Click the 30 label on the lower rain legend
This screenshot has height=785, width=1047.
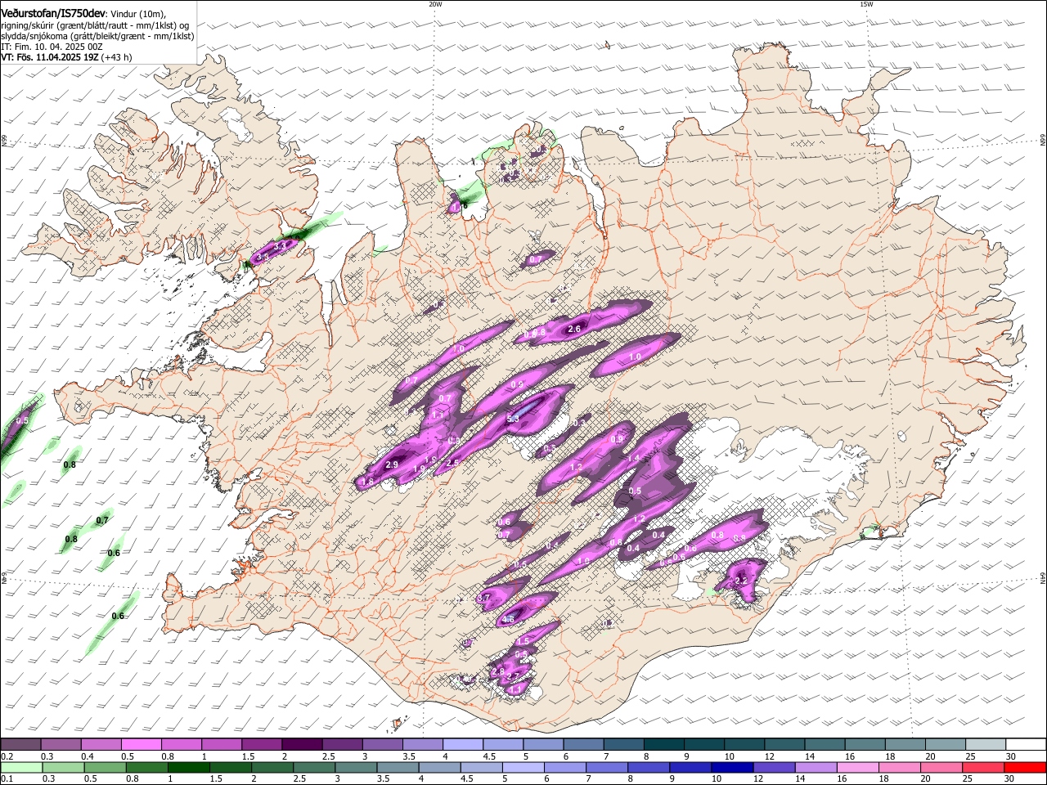[1009, 778]
